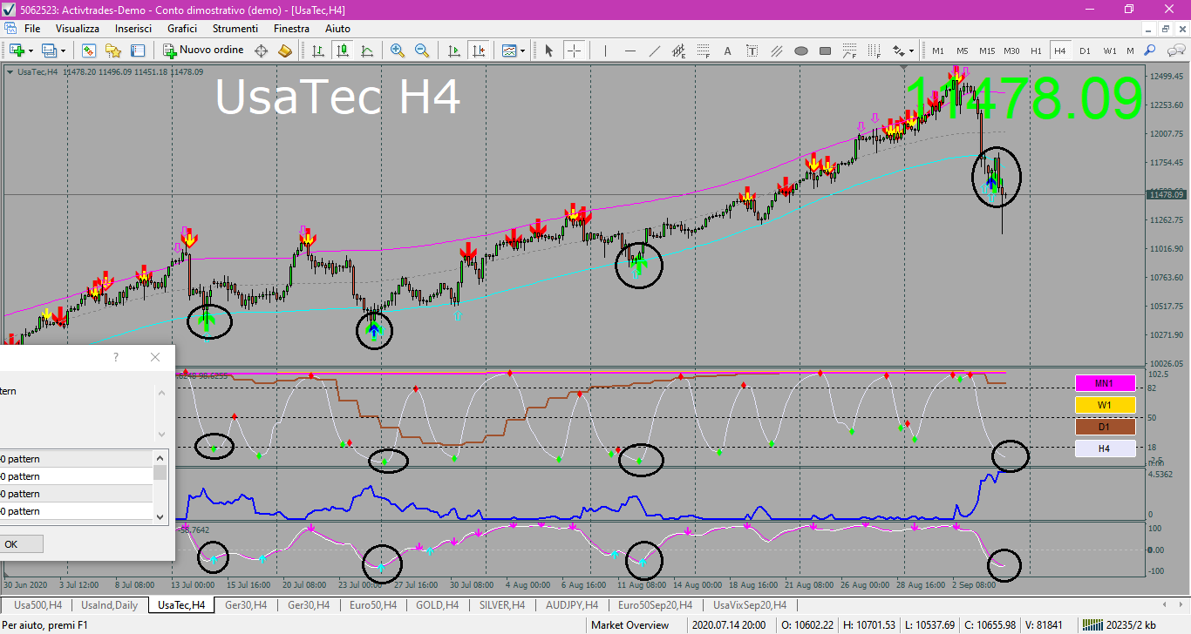This screenshot has width=1191, height=634.
Task: Click the brown D1 legend swatch
Action: (1105, 427)
